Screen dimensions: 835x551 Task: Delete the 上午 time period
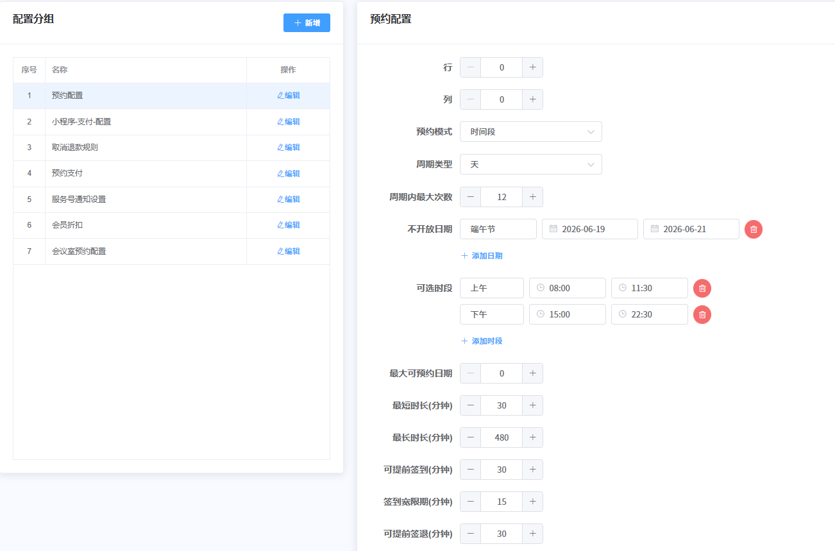pyautogui.click(x=702, y=289)
